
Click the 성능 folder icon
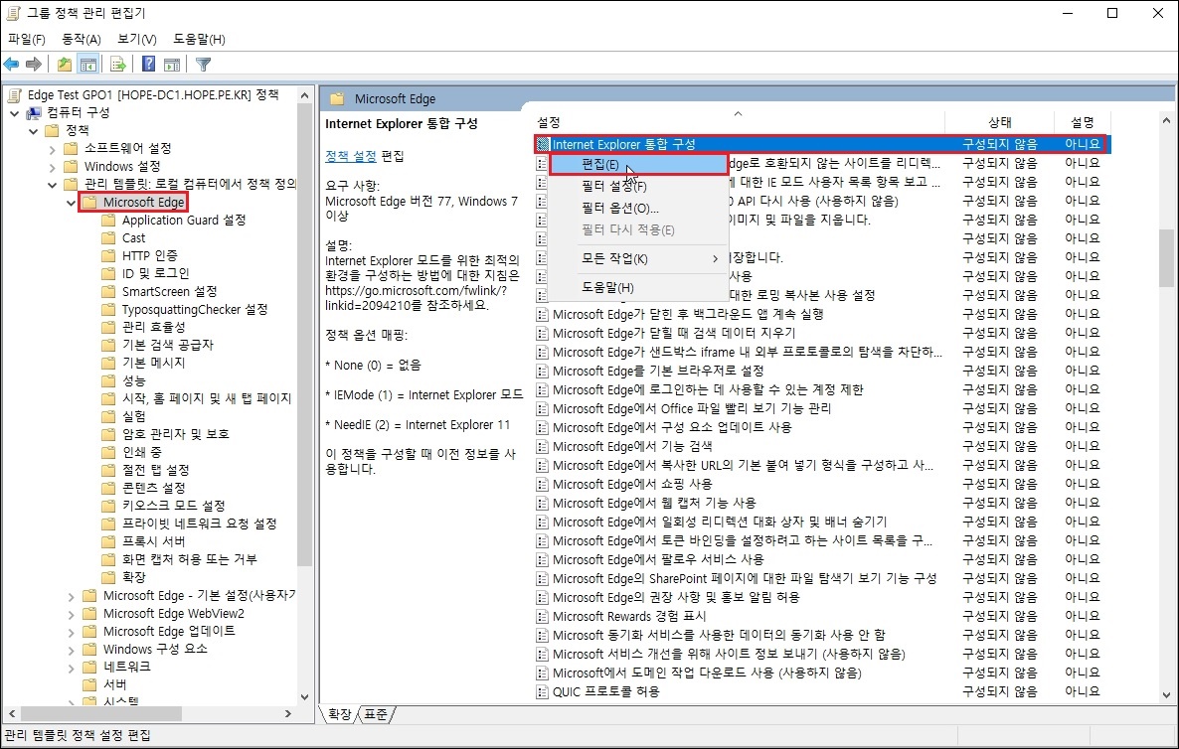click(x=109, y=380)
